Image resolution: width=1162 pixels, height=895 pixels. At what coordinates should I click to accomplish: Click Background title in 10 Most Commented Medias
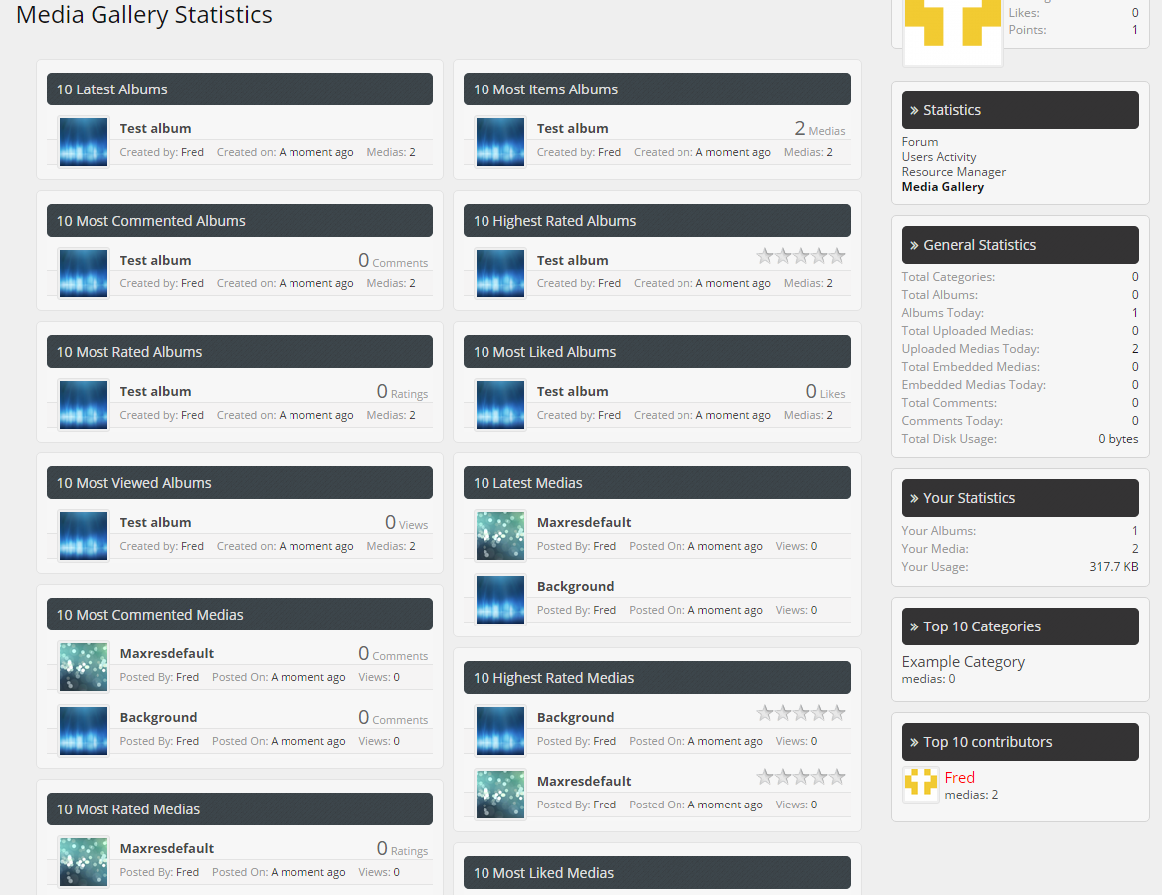tap(158, 717)
